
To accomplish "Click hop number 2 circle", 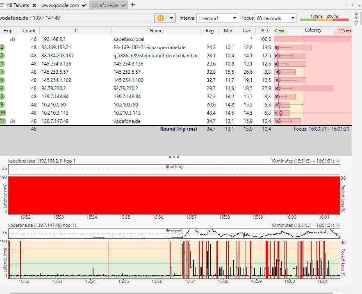I will pyautogui.click(x=2, y=47).
